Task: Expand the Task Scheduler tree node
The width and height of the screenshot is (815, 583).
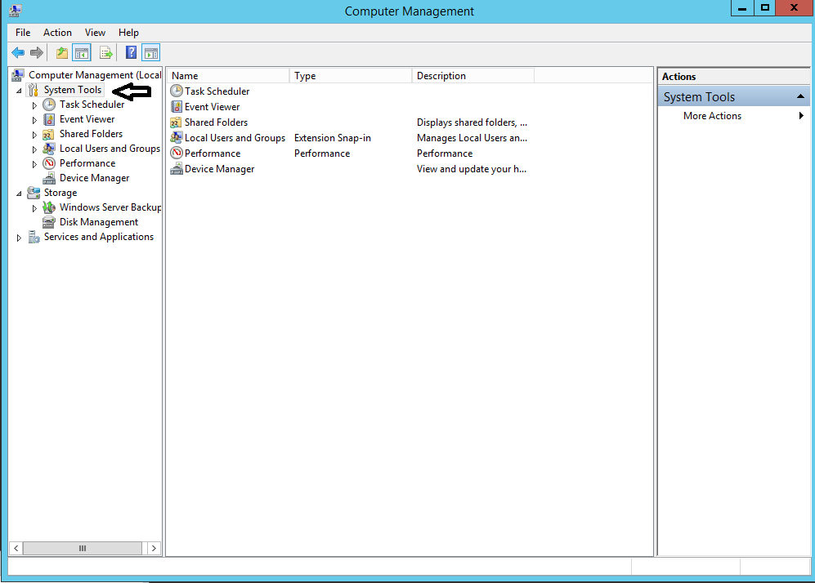Action: click(34, 105)
